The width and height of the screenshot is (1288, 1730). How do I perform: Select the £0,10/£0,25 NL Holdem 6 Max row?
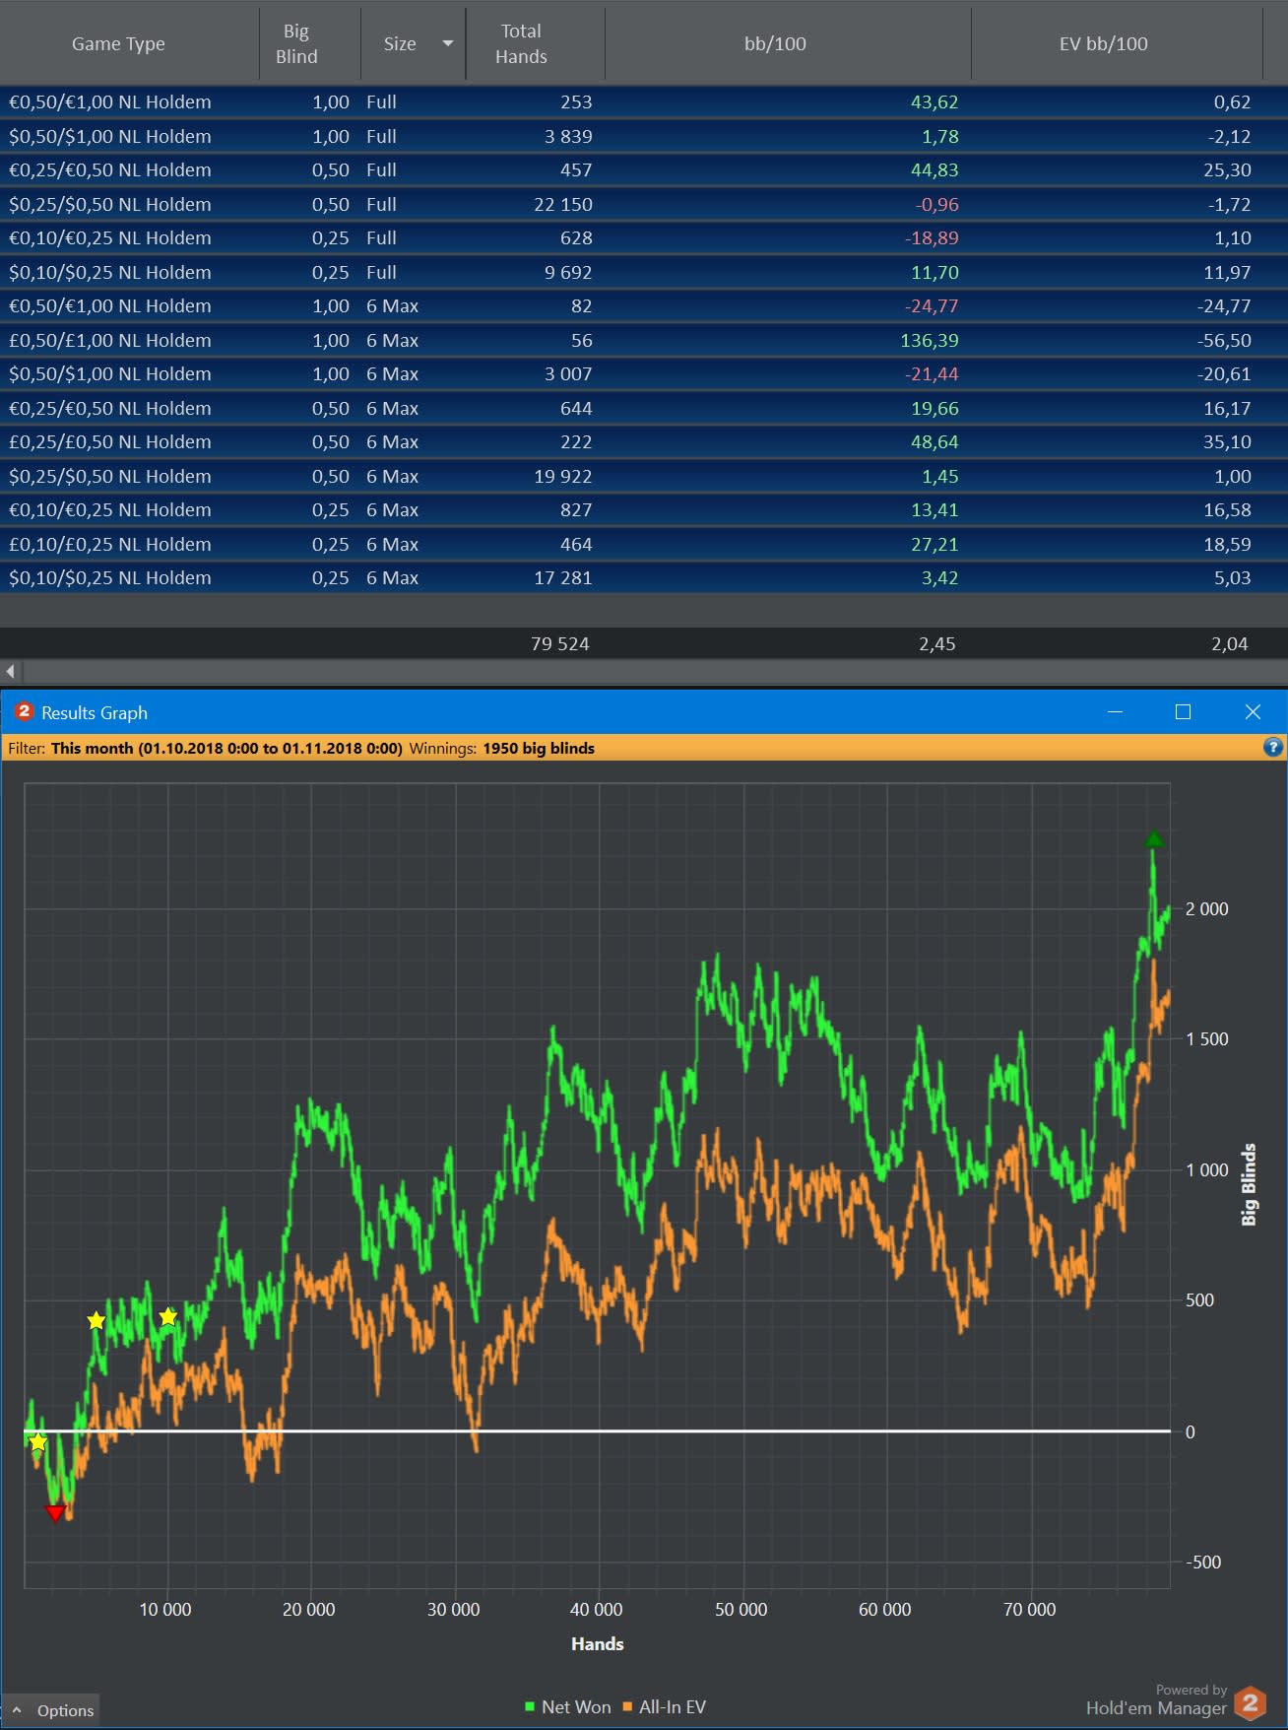point(644,544)
